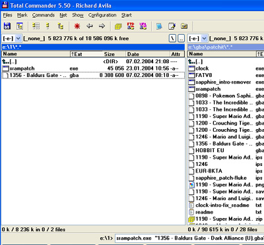Select readme txt file
Viewport: 264px width, 245px height.
click(226, 212)
